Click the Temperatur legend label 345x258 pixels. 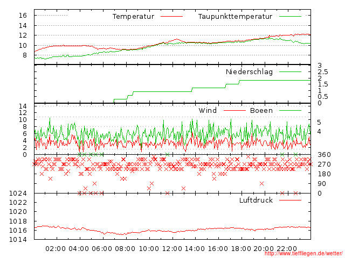click(133, 17)
